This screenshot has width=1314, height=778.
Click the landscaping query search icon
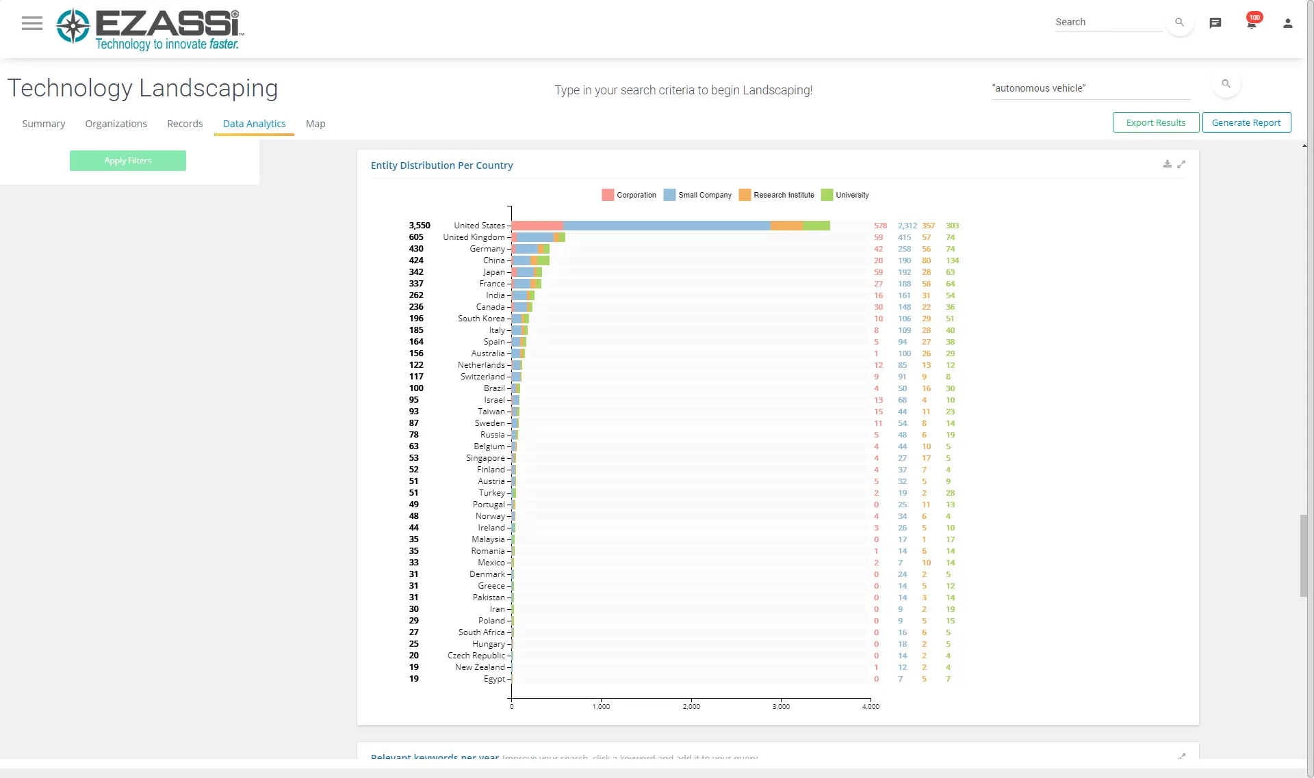click(x=1226, y=83)
